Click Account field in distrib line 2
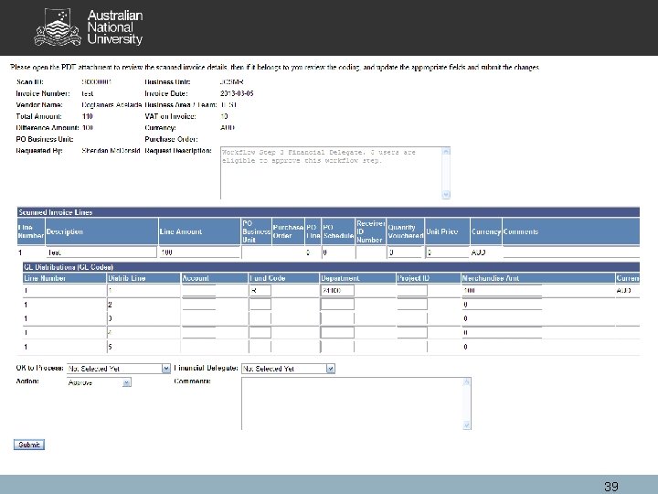The width and height of the screenshot is (658, 494). (x=199, y=304)
